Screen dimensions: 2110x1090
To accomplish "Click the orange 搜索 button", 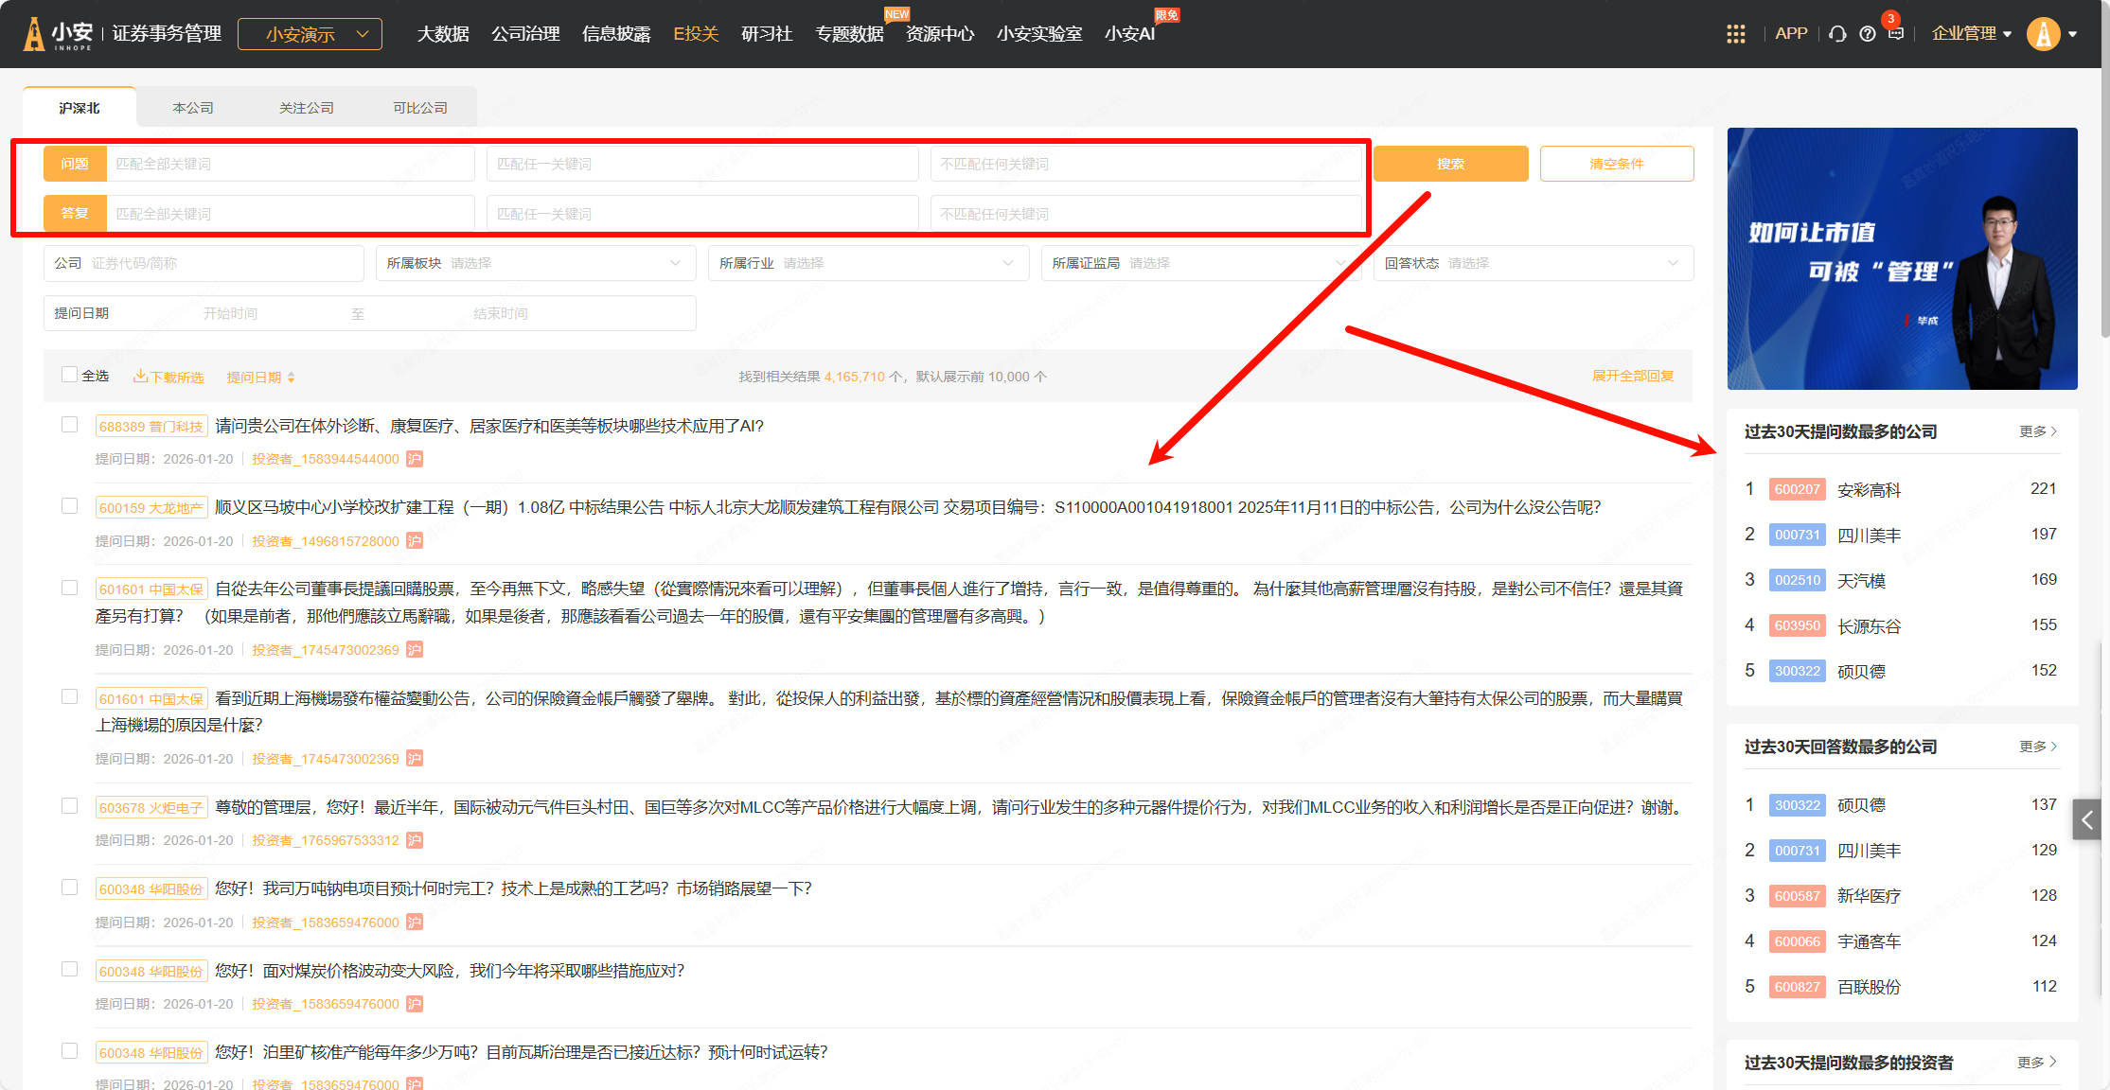I will click(1450, 164).
